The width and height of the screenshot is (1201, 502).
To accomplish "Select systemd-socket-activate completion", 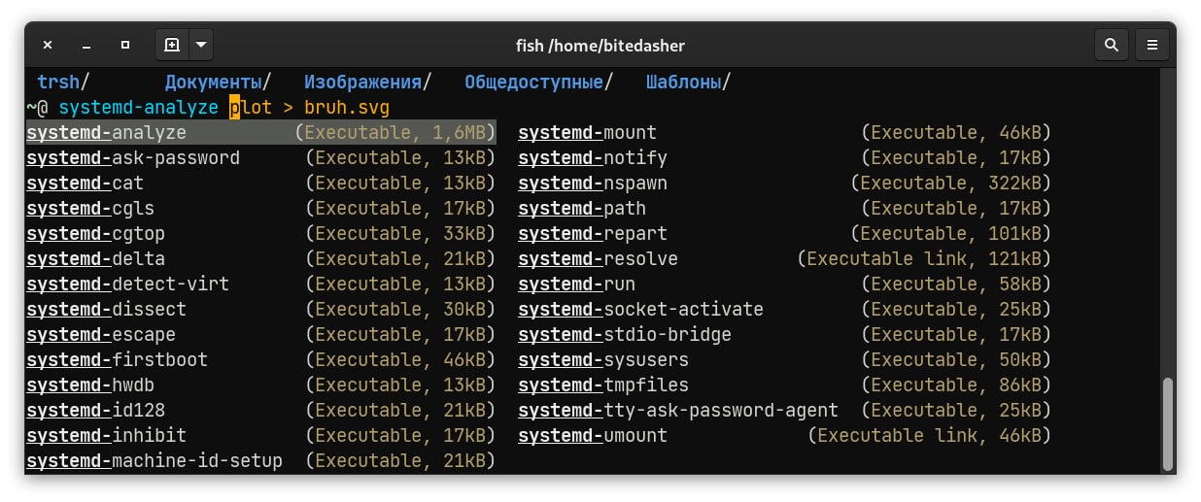I will tap(785, 310).
